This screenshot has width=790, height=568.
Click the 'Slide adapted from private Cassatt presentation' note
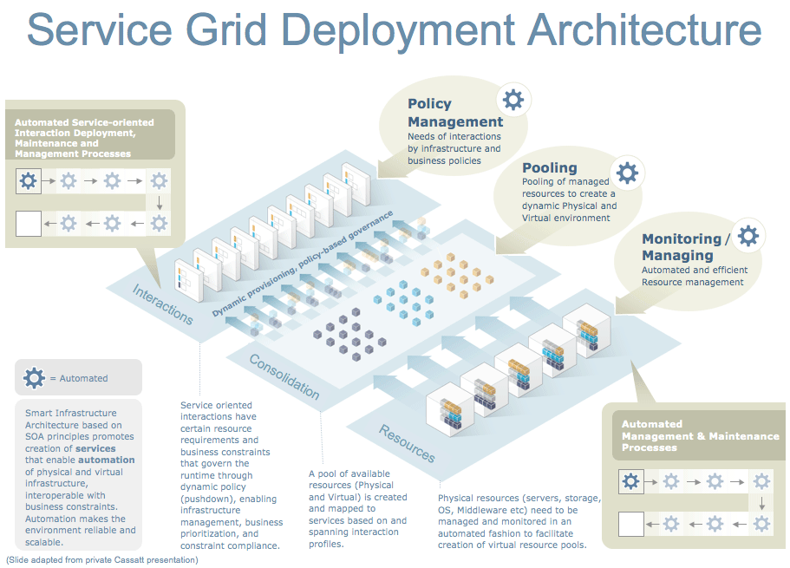tap(102, 560)
